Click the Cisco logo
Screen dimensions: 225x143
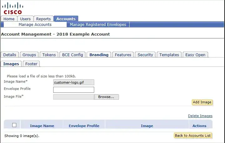tap(13, 8)
